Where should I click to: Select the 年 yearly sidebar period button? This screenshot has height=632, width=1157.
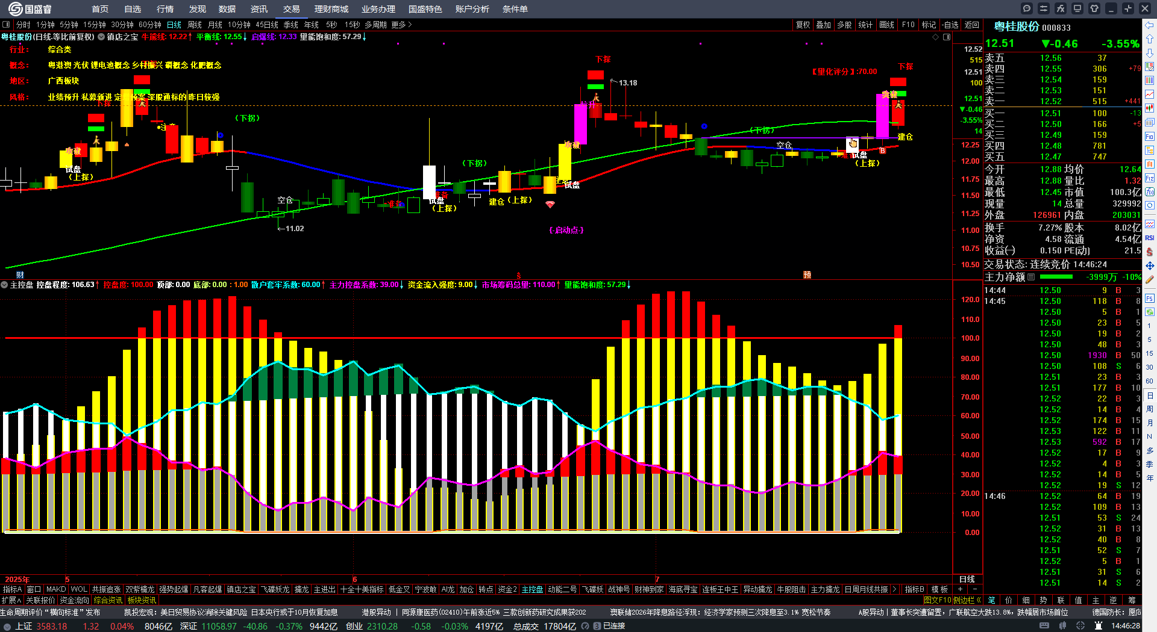pyautogui.click(x=1150, y=479)
